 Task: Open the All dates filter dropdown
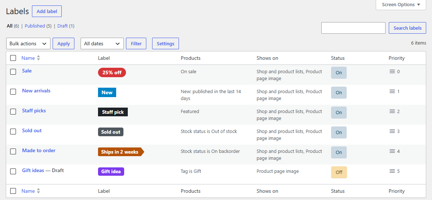click(x=102, y=43)
